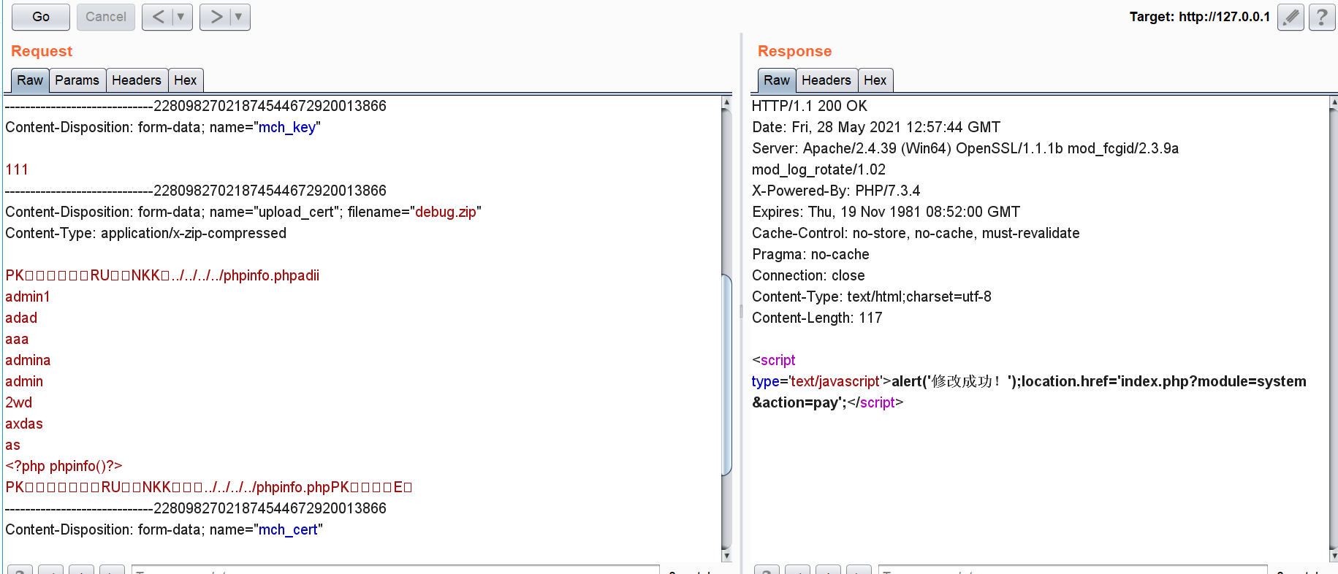The image size is (1338, 574).
Task: Switch to the Request Hex tab
Action: click(186, 80)
